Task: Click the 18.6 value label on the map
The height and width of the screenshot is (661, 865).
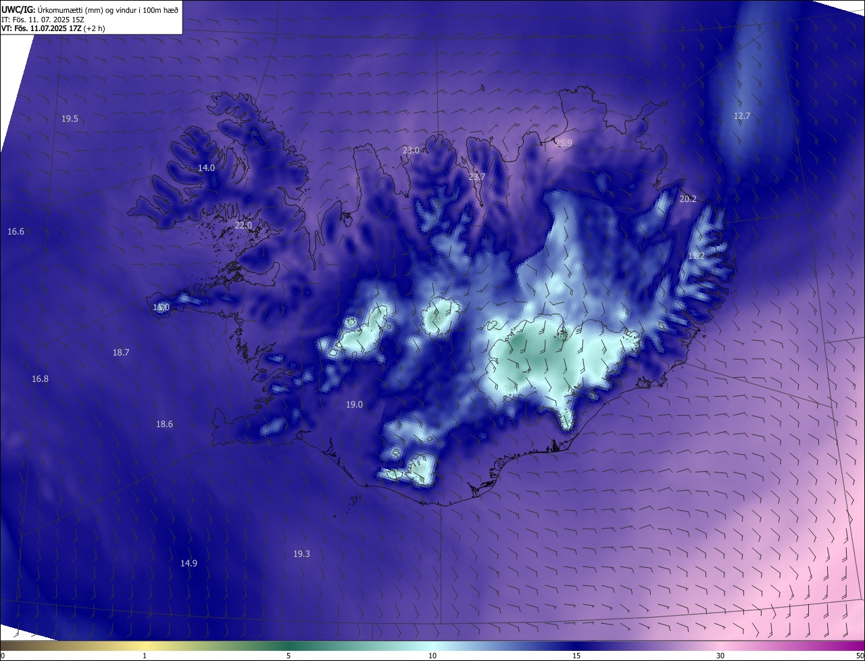Action: point(164,424)
